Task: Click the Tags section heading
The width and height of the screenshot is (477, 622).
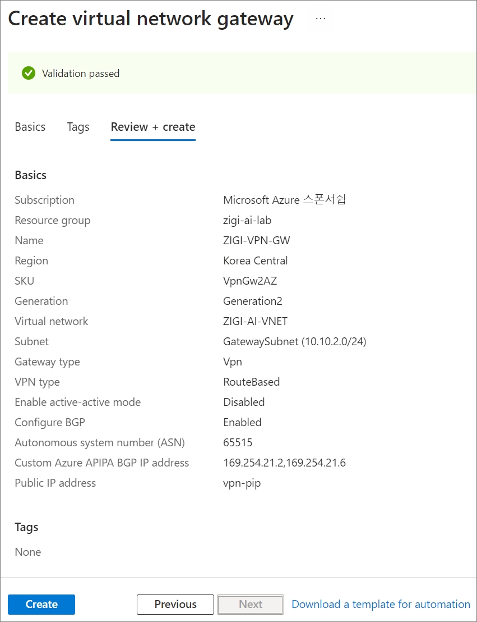Action: 26,527
